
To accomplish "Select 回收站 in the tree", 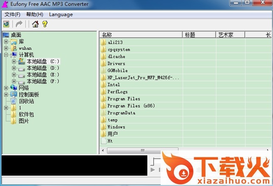I will [x=27, y=101].
